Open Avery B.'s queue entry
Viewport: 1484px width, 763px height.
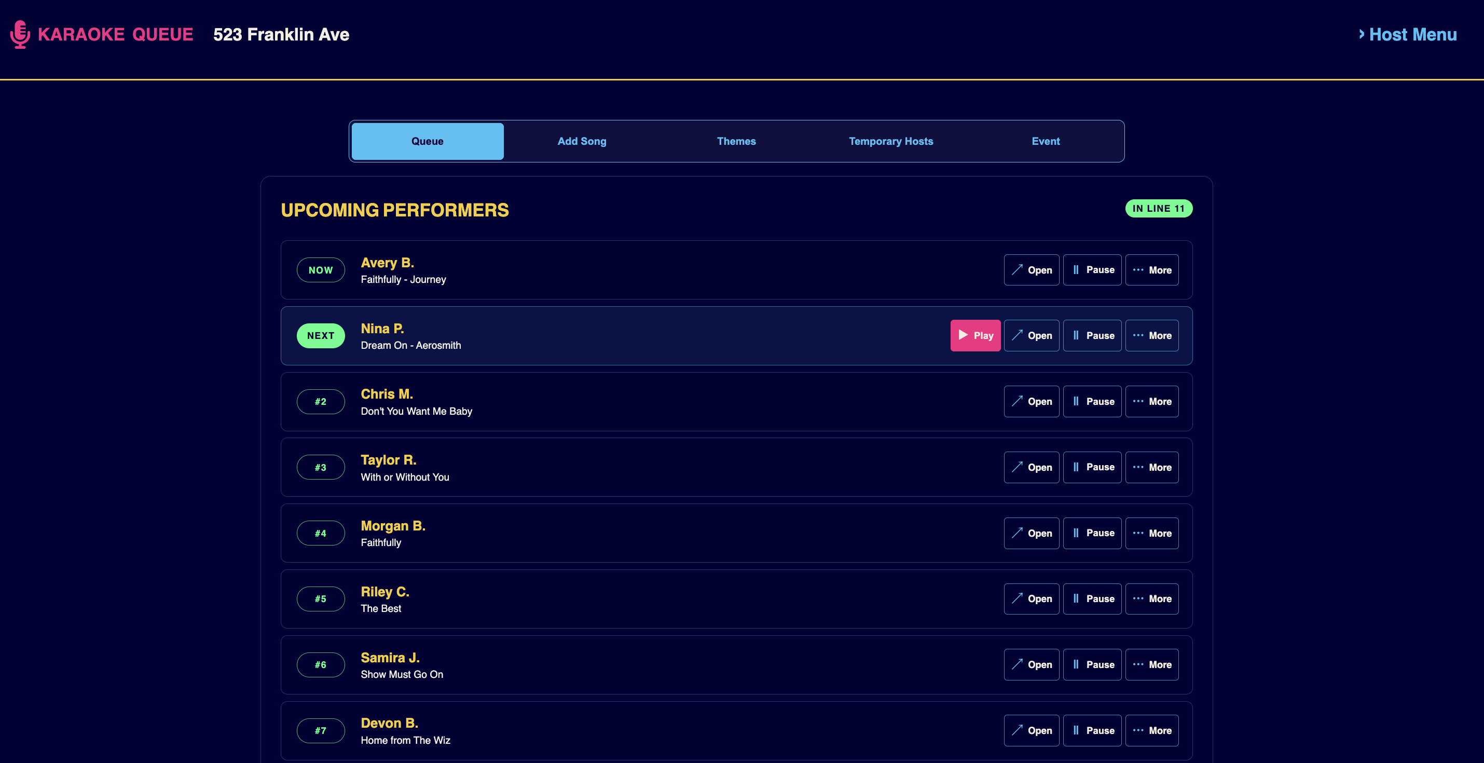pos(1031,270)
